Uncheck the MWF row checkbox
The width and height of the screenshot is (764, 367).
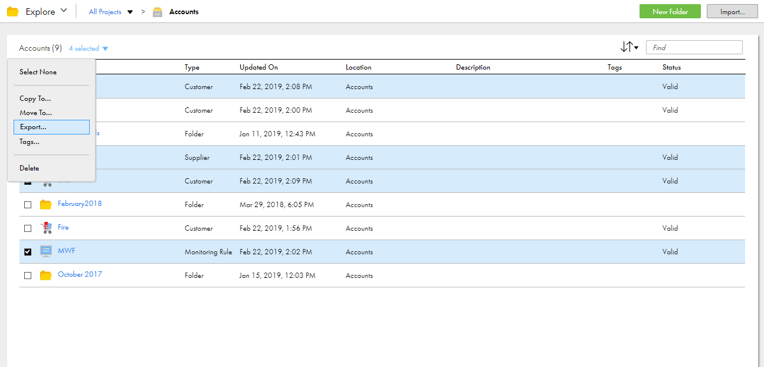pos(28,252)
